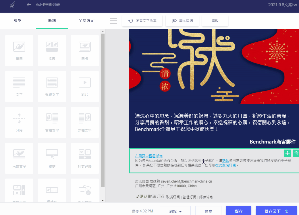Image resolution: width=299 pixels, height=215 pixels.
Task: Select the 文字 text block
Action: click(x=19, y=86)
